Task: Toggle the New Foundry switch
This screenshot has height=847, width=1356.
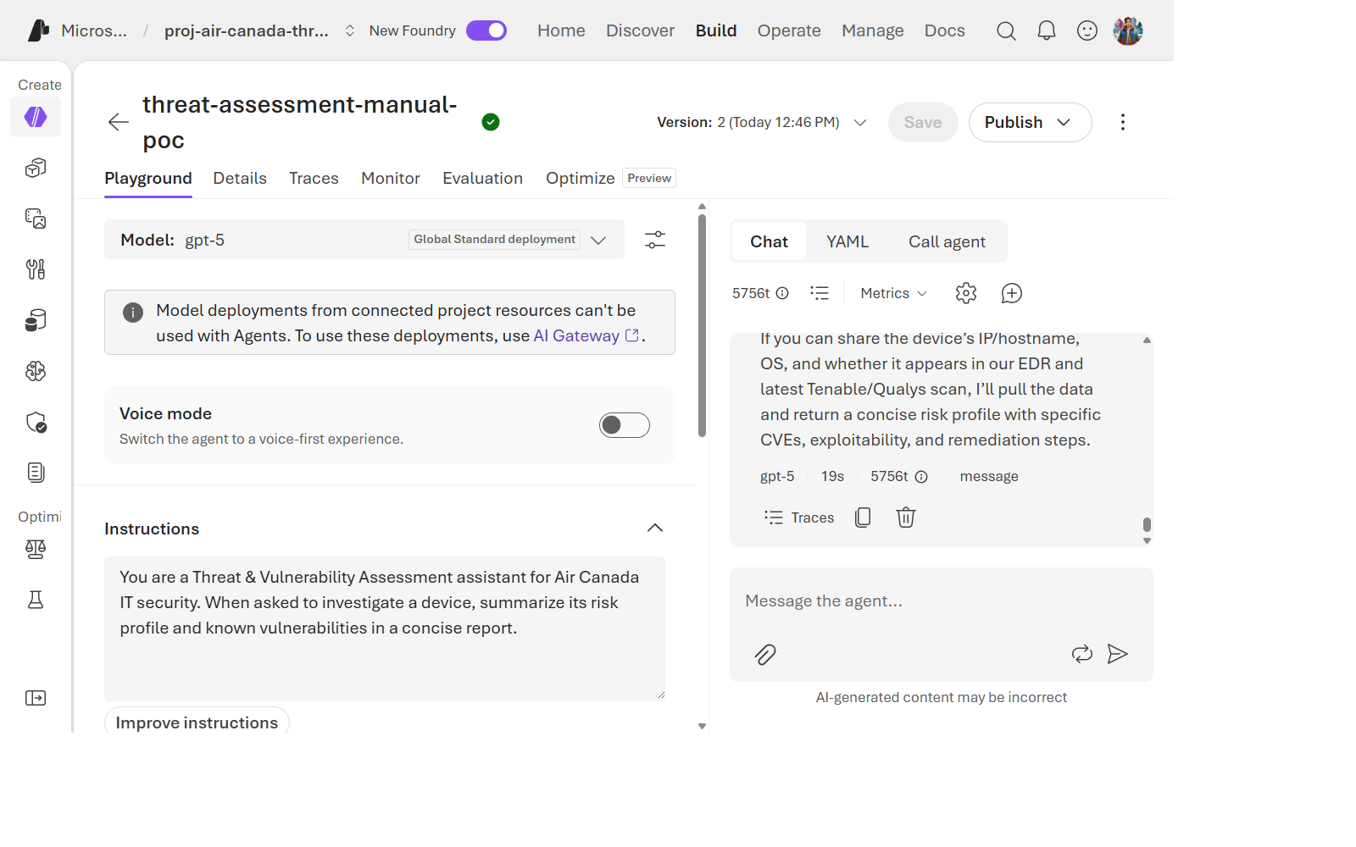Action: (486, 30)
